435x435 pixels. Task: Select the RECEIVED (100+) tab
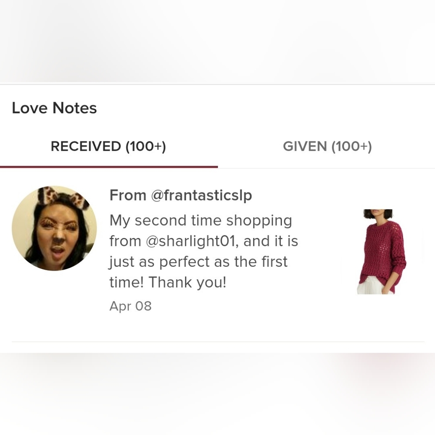pos(108,146)
